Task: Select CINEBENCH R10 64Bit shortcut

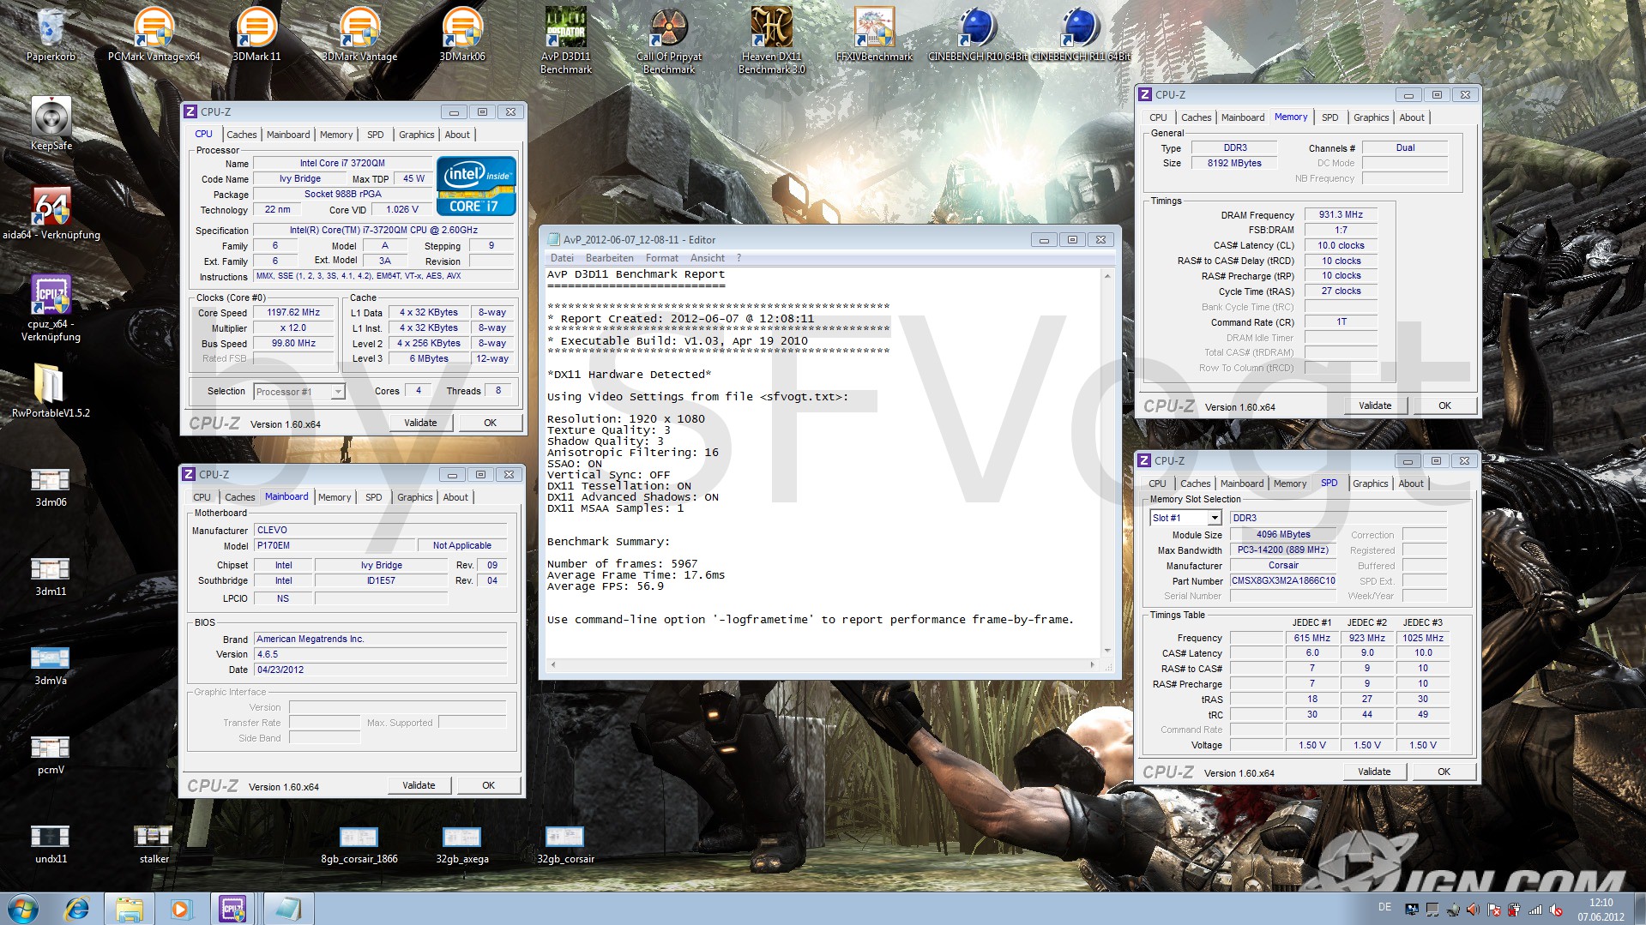Action: click(x=977, y=34)
